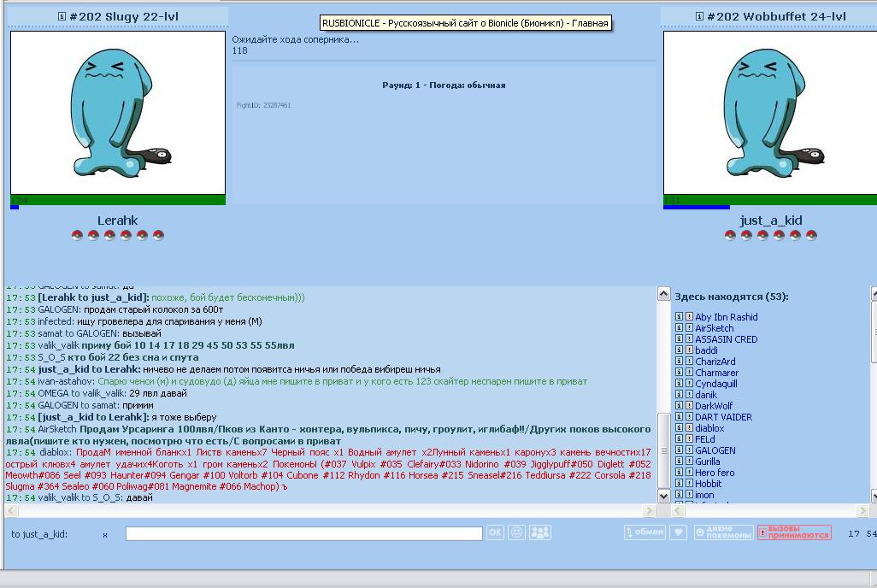Image resolution: width=877 pixels, height=588 pixels.
Task: Click exclamation icon for DART VAIDER
Action: 689,417
